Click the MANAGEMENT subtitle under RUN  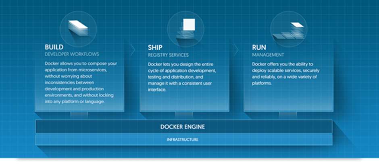(268, 54)
